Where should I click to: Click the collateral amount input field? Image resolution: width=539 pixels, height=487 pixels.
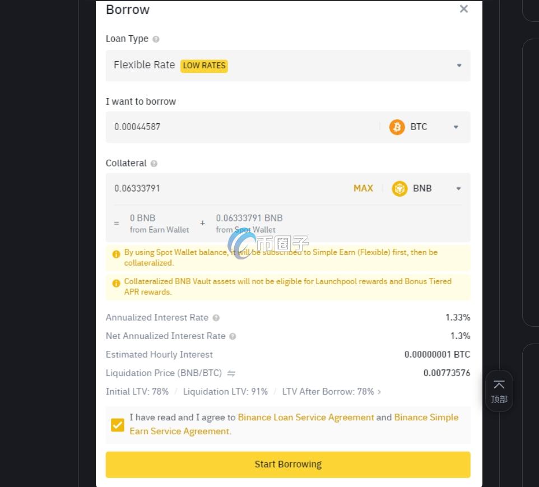[224, 189]
